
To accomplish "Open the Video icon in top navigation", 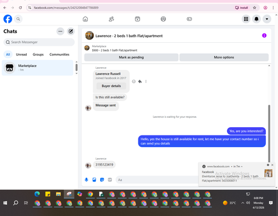I will [137, 19].
